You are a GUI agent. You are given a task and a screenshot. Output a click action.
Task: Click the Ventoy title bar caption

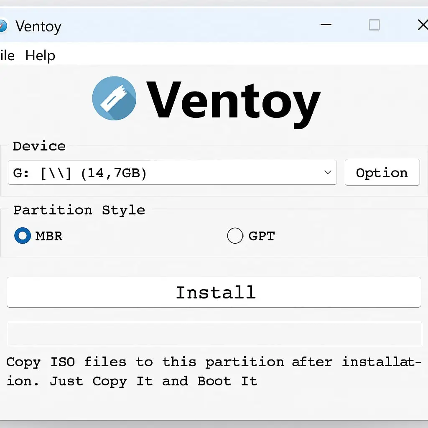(x=38, y=27)
